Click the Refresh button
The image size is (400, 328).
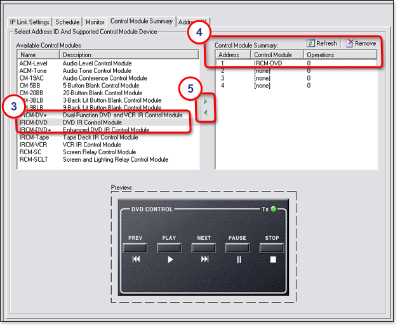[x=321, y=43]
